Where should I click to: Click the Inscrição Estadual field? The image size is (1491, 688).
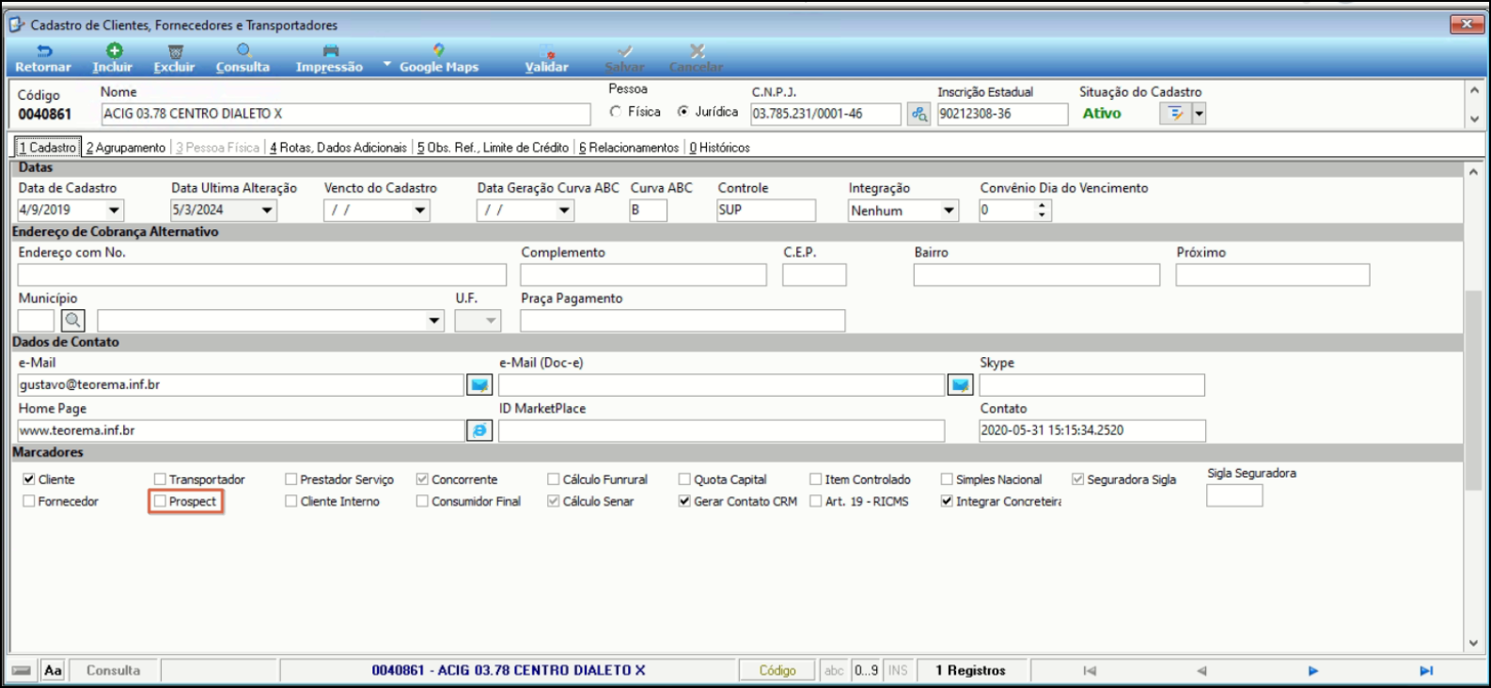1002,114
